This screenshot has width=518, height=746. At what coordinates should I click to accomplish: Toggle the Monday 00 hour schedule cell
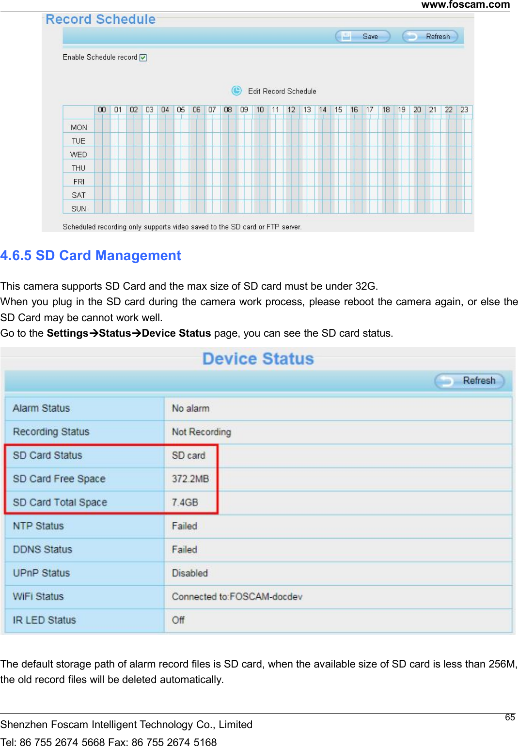[x=102, y=127]
